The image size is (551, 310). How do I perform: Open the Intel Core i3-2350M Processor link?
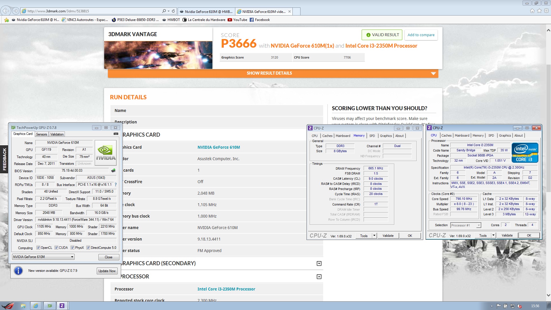point(226,289)
